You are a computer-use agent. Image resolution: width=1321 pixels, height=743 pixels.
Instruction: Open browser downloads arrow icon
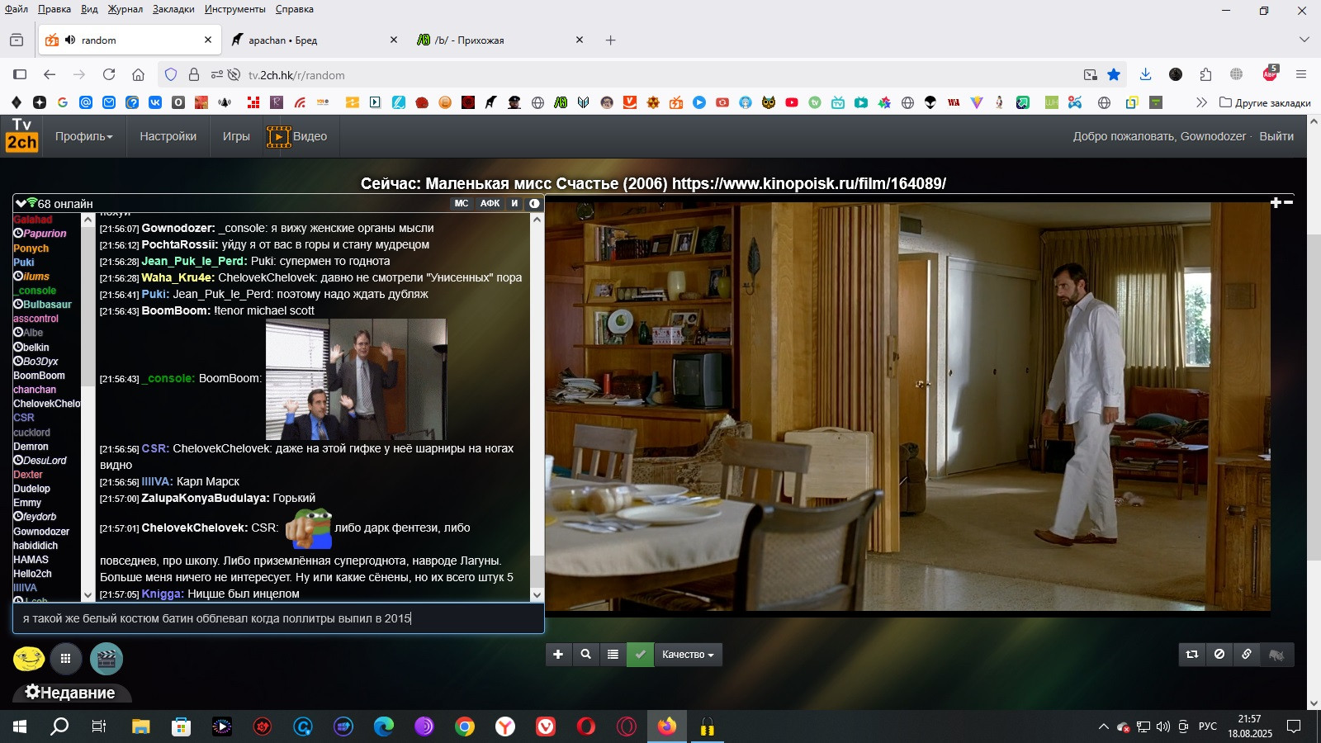pos(1145,74)
